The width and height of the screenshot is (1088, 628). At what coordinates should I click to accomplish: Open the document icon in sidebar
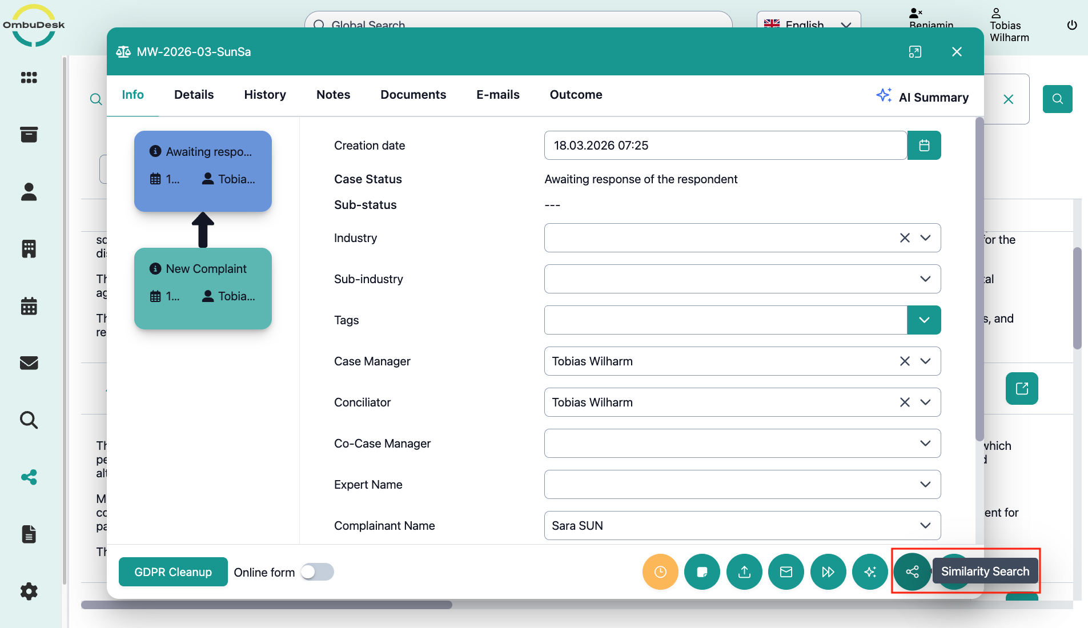29,534
